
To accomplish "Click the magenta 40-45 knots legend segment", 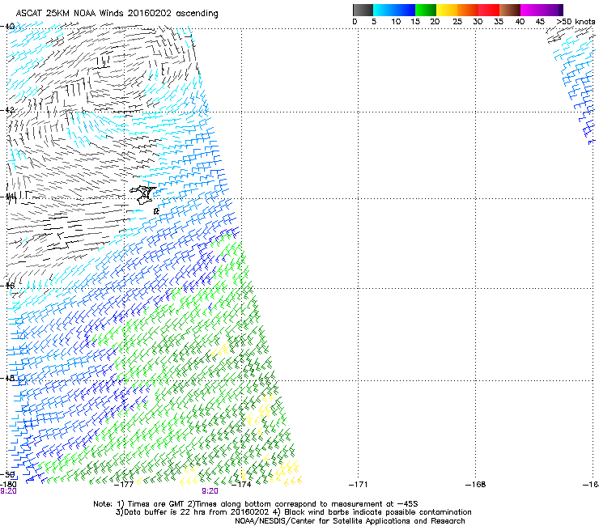I will tap(531, 10).
